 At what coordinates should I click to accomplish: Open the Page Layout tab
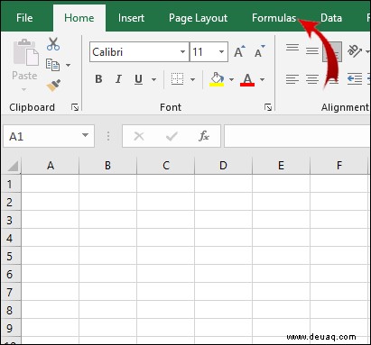point(198,18)
